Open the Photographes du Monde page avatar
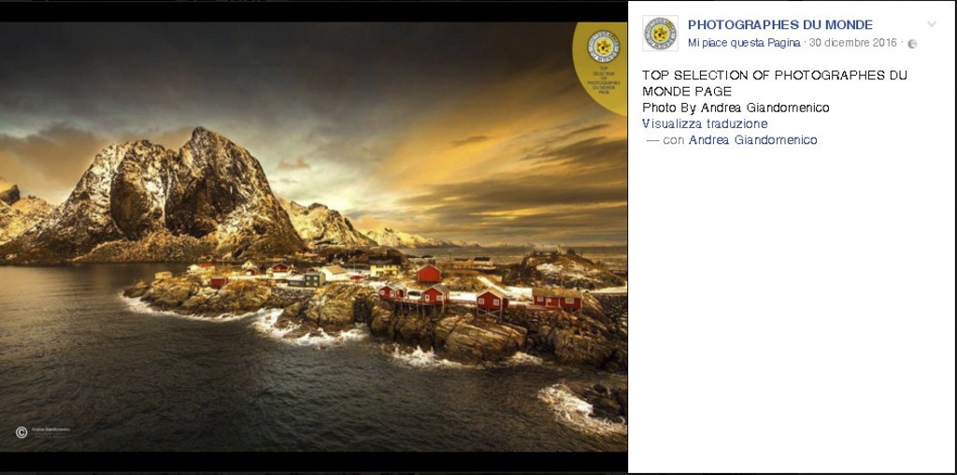This screenshot has width=957, height=475. coord(660,33)
